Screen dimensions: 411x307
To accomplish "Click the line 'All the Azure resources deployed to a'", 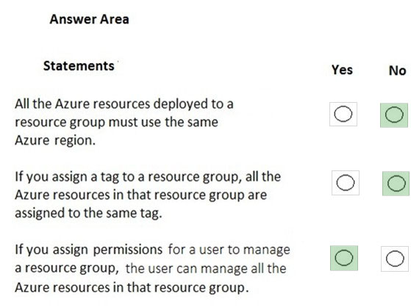I will pyautogui.click(x=124, y=104).
